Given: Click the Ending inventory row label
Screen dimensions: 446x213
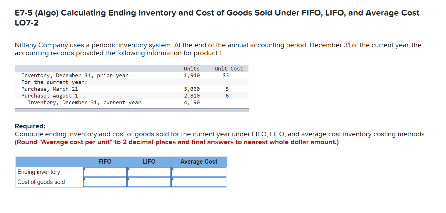Looking at the screenshot, I should (39, 172).
